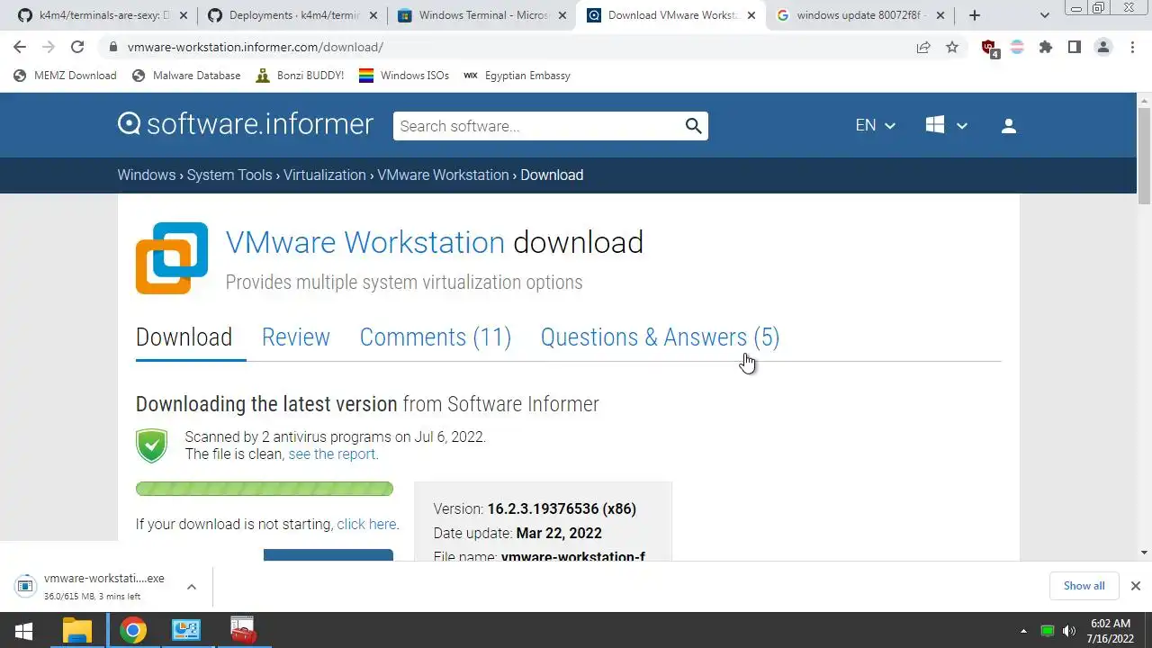Open a new browser tab
Viewport: 1152px width, 648px height.
coord(975,15)
